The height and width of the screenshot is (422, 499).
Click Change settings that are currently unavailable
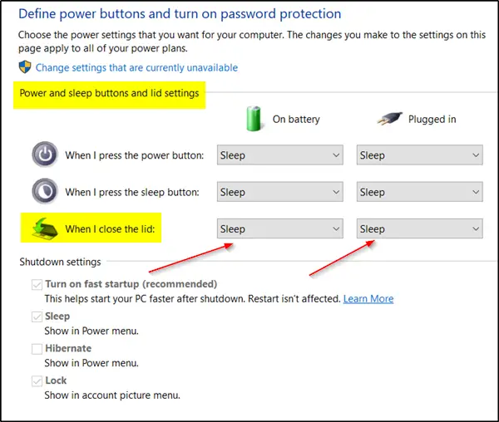click(x=136, y=67)
